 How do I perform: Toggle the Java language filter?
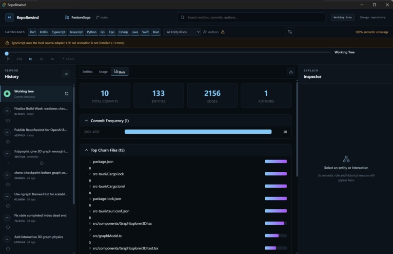[135, 32]
